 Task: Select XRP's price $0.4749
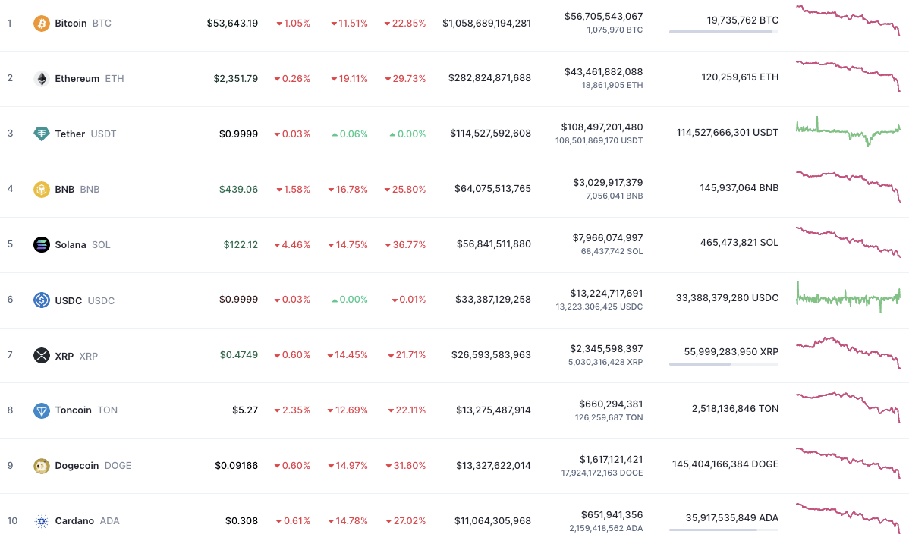(239, 354)
